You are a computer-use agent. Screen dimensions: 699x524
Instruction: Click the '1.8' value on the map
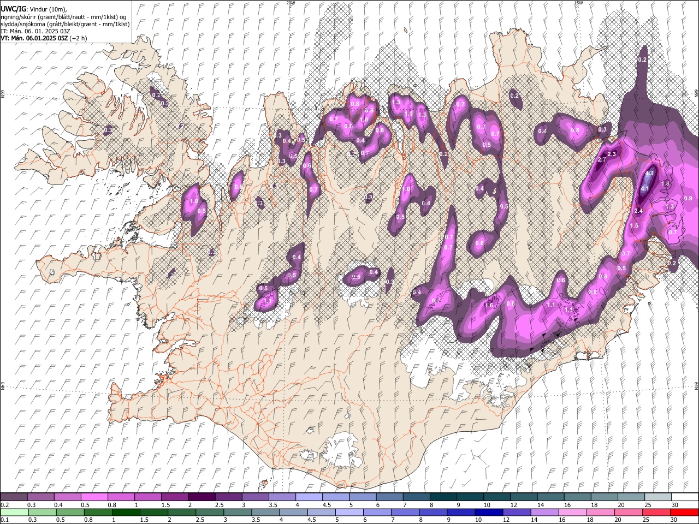tap(666, 184)
